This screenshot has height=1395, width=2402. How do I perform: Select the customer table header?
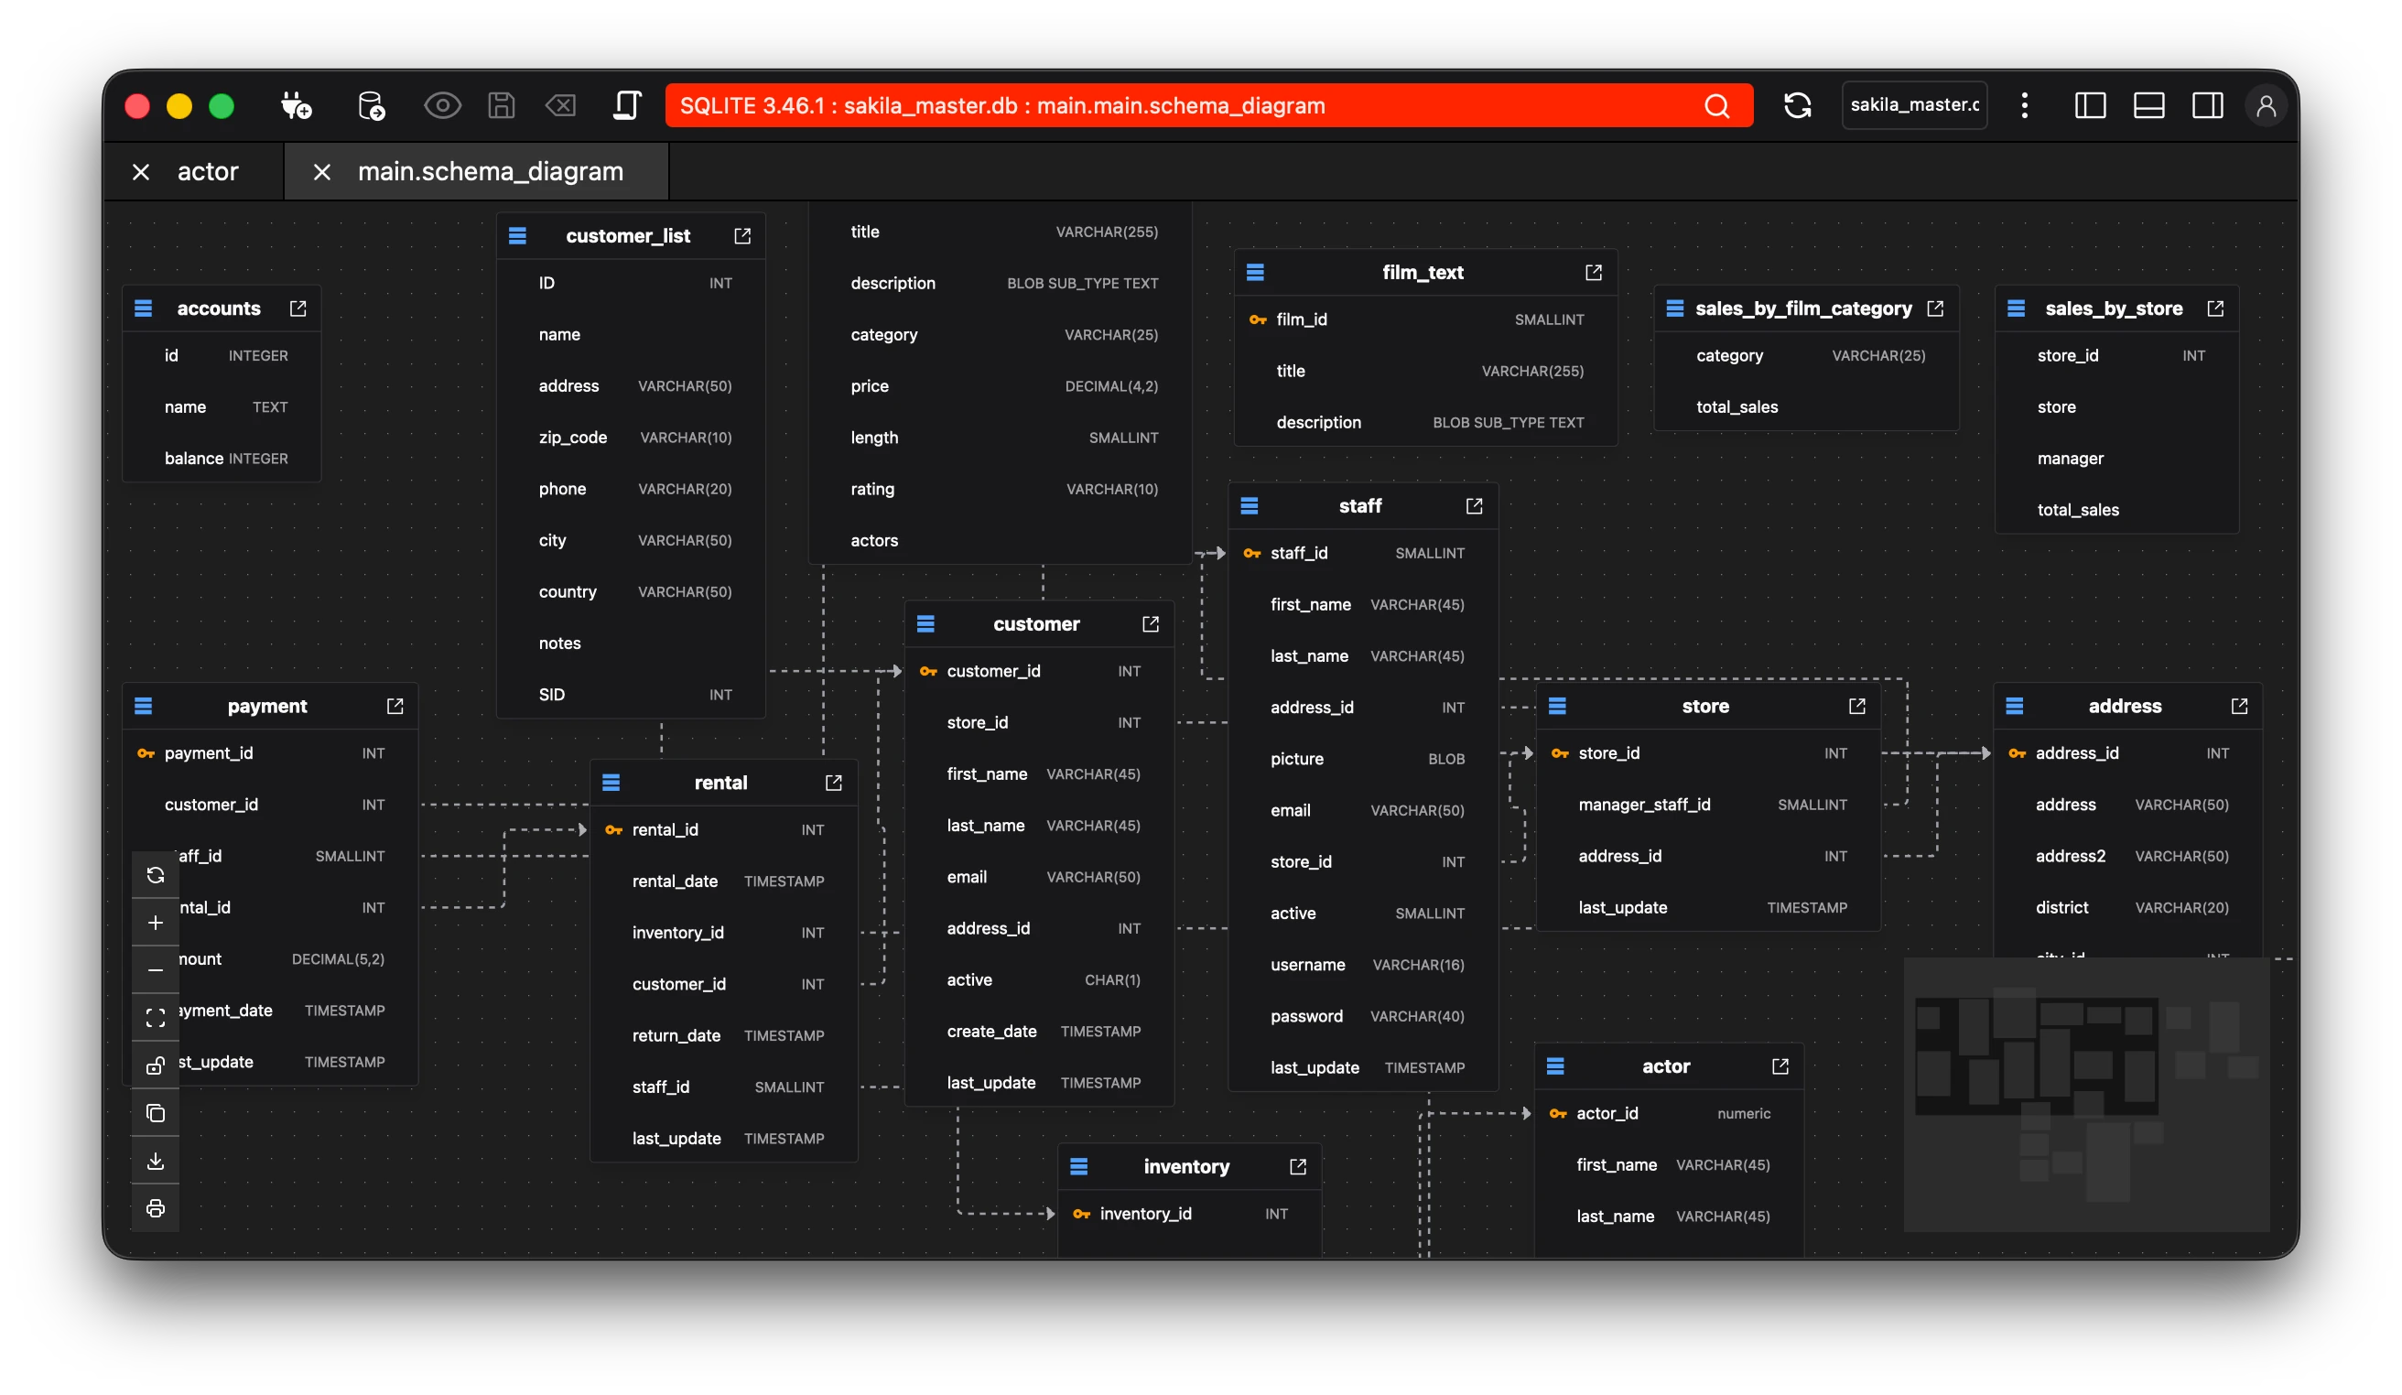[x=1035, y=624]
